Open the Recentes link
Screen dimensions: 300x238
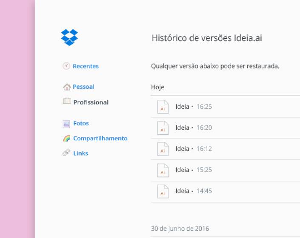[x=86, y=66]
